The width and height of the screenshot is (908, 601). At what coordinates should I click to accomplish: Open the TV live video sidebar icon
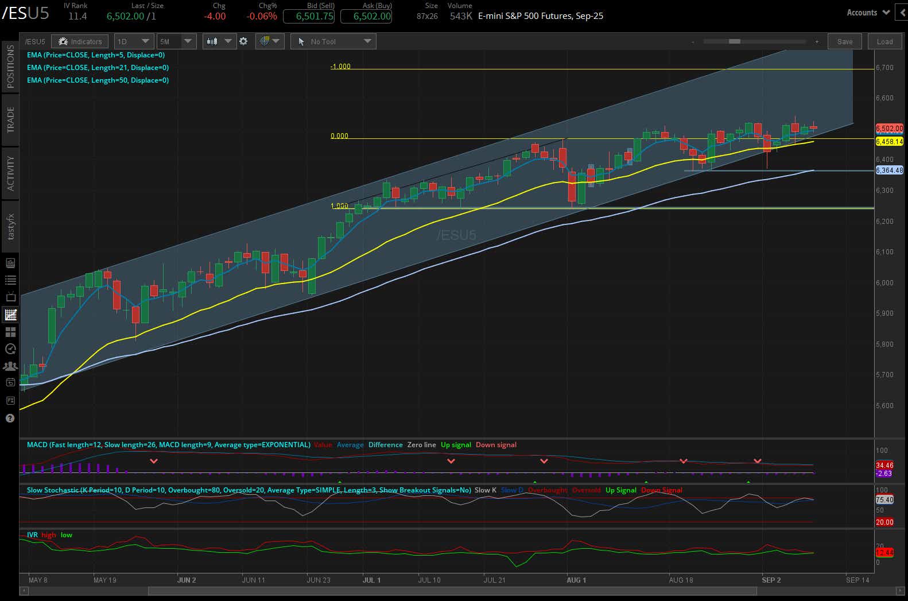pos(10,297)
